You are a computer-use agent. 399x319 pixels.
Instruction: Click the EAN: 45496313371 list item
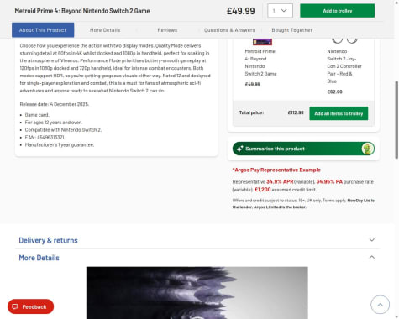pos(45,137)
